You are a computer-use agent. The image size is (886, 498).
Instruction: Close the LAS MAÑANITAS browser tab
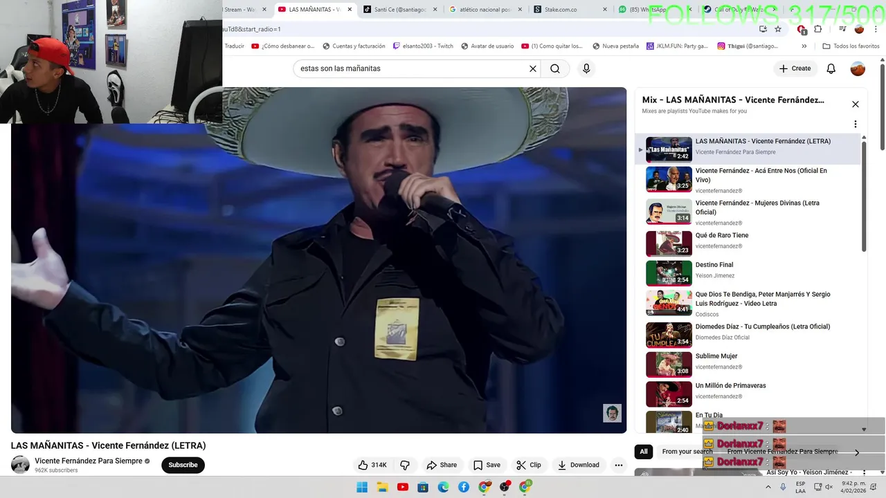(x=350, y=10)
